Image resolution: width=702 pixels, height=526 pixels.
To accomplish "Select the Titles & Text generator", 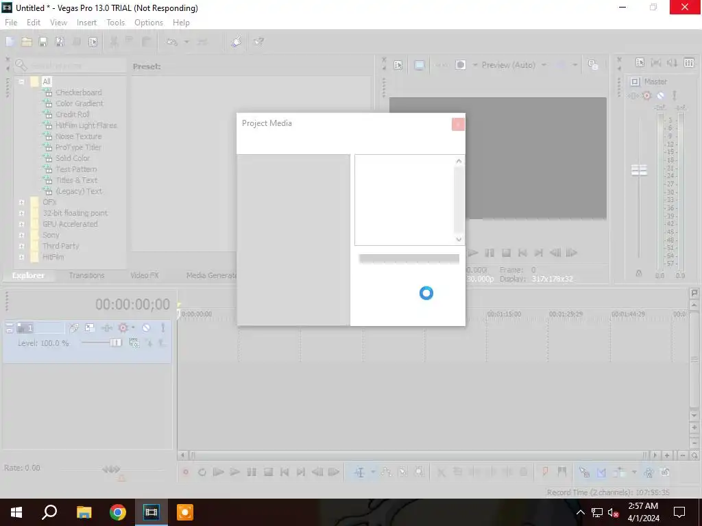I will (77, 180).
